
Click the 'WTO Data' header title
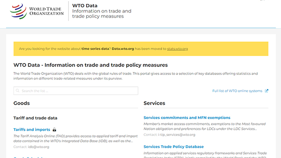point(85,6)
